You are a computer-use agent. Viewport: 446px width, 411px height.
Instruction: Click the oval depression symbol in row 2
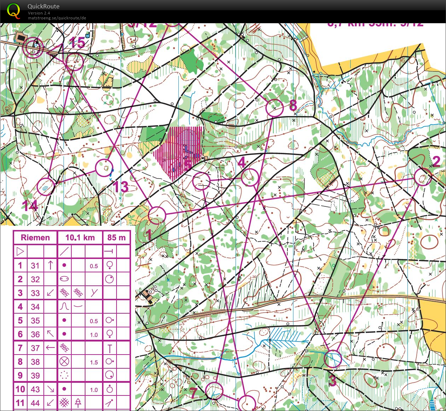(64, 279)
